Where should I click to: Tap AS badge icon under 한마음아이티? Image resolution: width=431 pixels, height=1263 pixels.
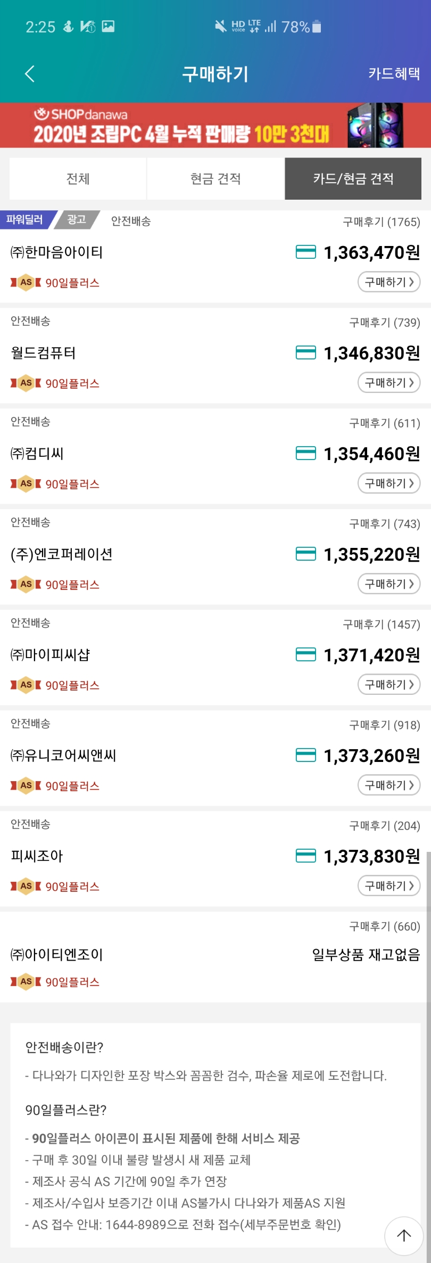pyautogui.click(x=26, y=282)
